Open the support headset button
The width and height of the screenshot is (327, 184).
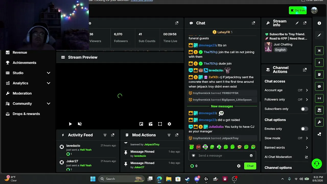pyautogui.click(x=317, y=164)
